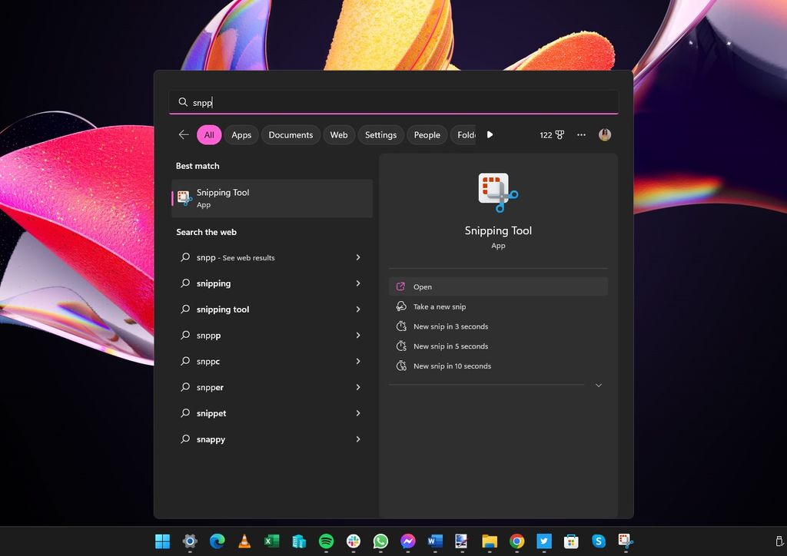Viewport: 787px width, 556px height.
Task: Open the more options ellipsis menu
Action: click(x=582, y=134)
